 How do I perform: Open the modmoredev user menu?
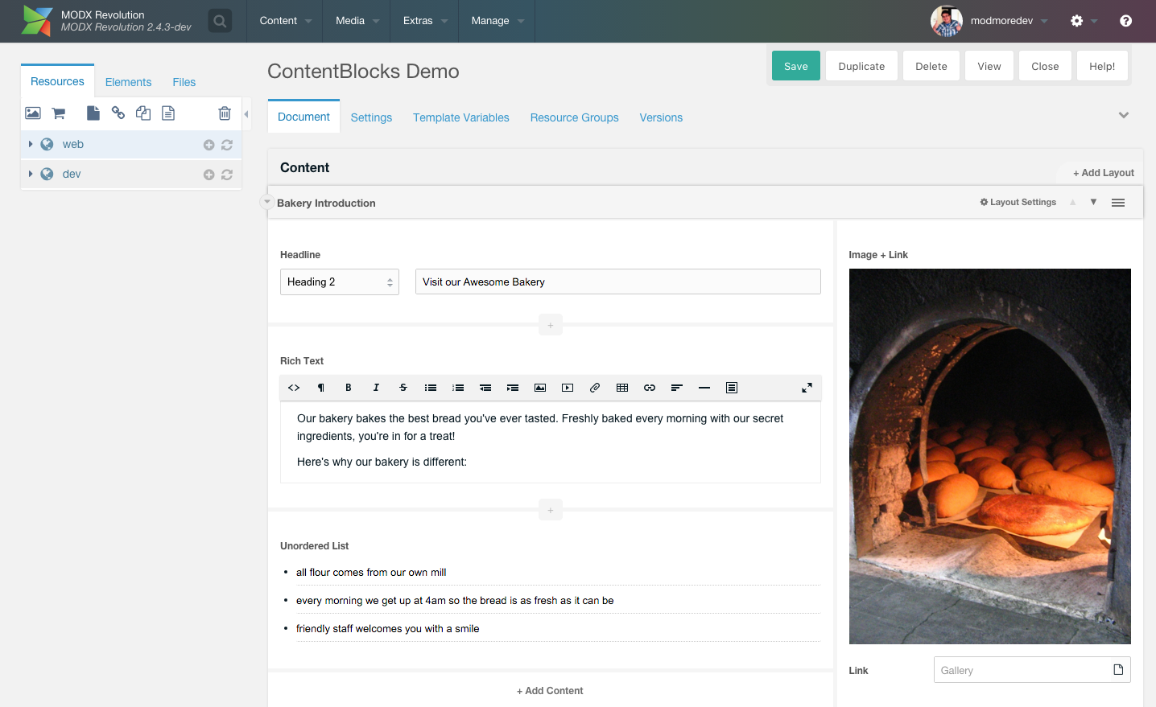(x=1001, y=21)
